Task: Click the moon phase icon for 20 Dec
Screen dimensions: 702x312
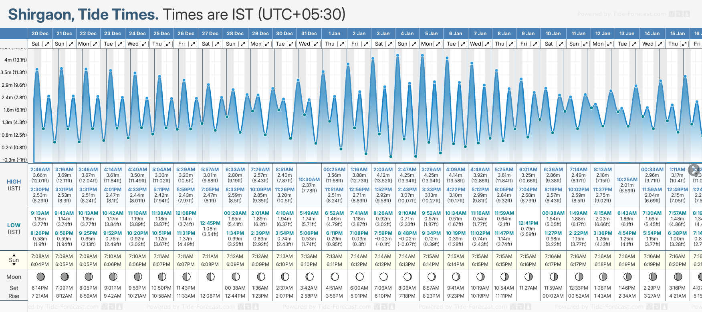Action: pos(40,276)
